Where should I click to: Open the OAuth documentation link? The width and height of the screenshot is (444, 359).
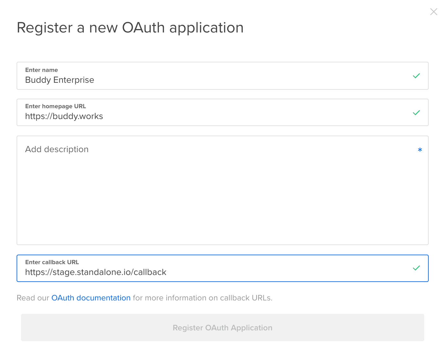point(91,298)
